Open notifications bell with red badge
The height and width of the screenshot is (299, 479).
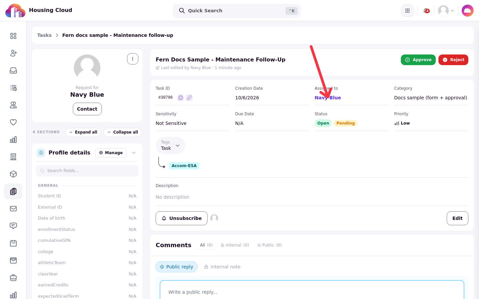(x=426, y=11)
